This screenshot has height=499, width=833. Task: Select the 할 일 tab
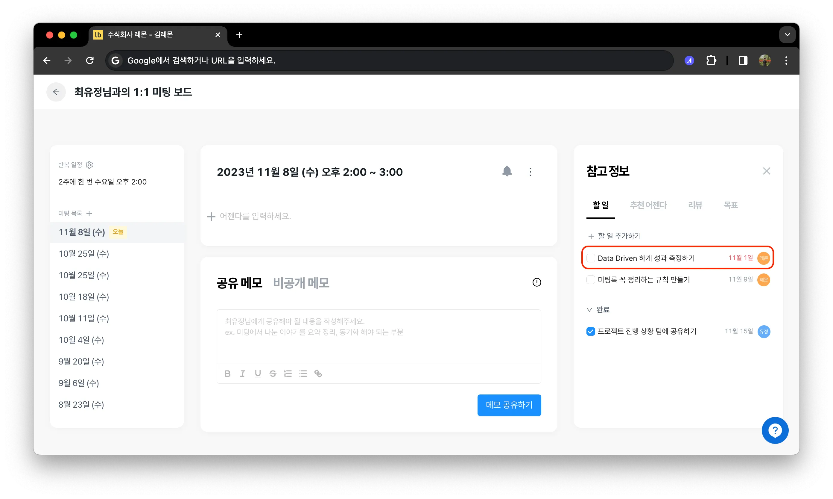pos(600,205)
